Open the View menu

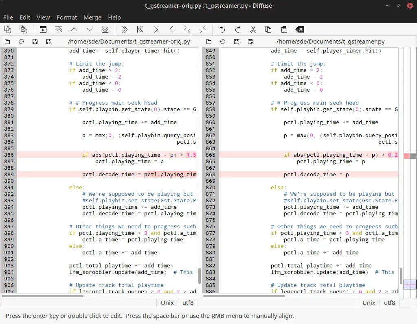[x=43, y=17]
